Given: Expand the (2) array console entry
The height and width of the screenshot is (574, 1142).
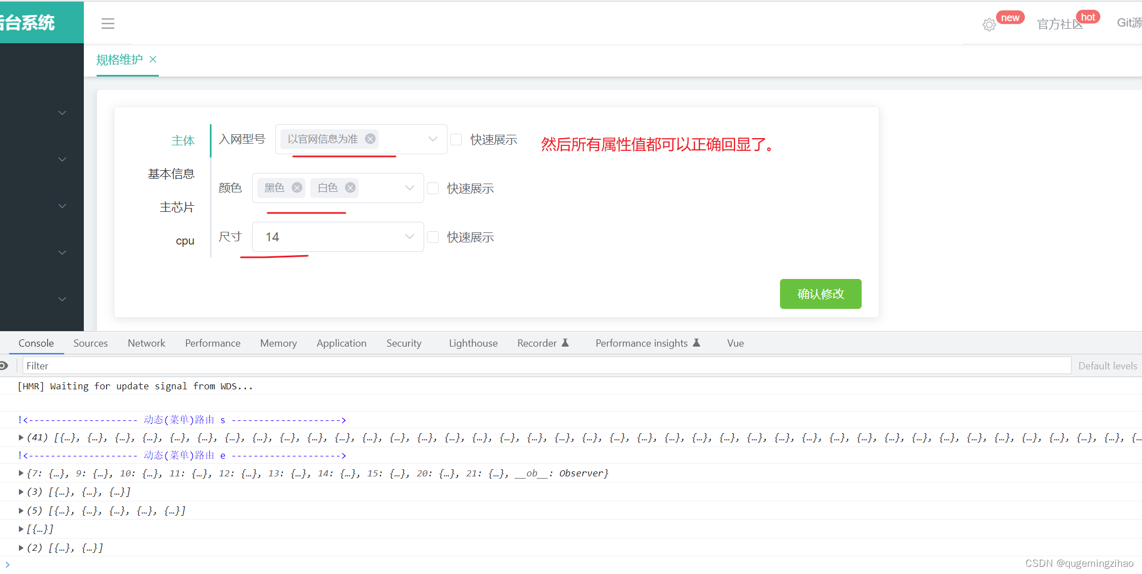Looking at the screenshot, I should point(21,547).
